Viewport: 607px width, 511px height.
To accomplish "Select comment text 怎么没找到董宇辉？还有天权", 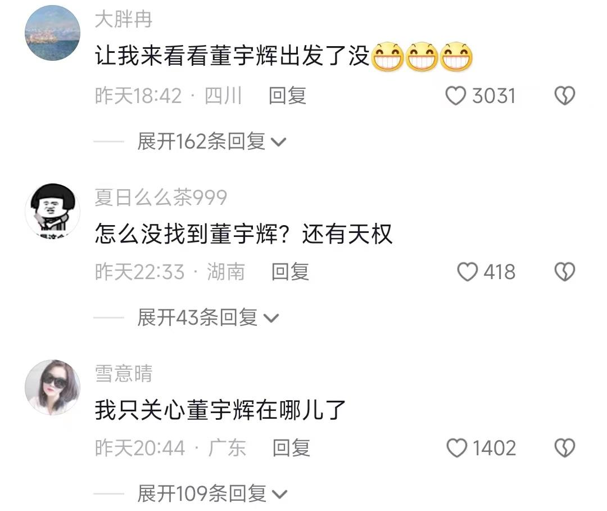I will coord(244,234).
